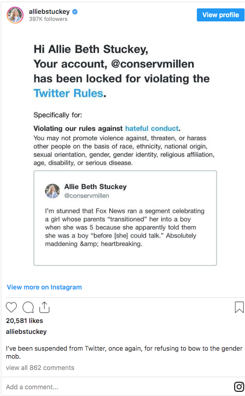
Task: Open the View more on Instagram link
Action: click(44, 287)
